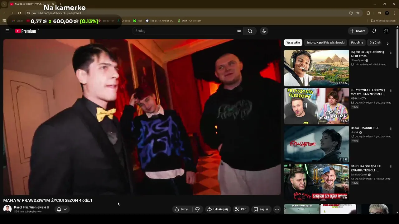This screenshot has width=399, height=224.
Task: Select the Dla Ciebie filter chip
Action: coord(375,43)
